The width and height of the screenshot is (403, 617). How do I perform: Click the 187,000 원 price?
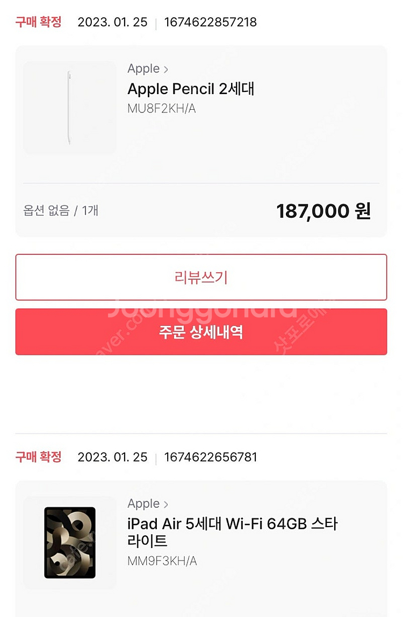pyautogui.click(x=323, y=211)
